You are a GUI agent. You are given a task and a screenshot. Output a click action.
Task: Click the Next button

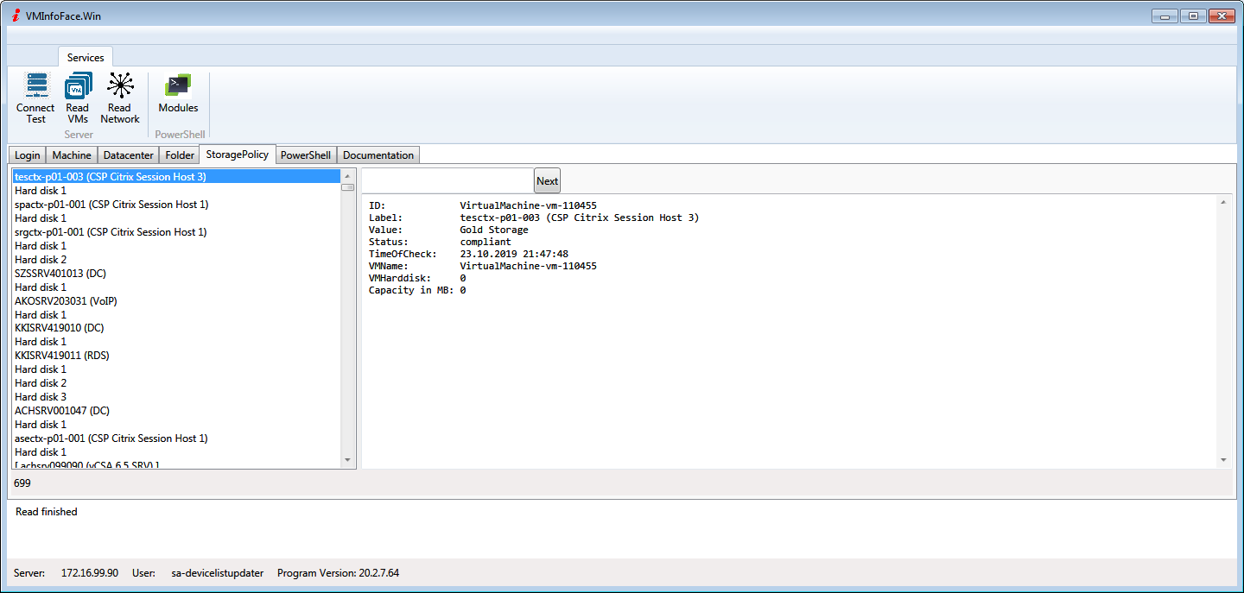click(x=548, y=180)
